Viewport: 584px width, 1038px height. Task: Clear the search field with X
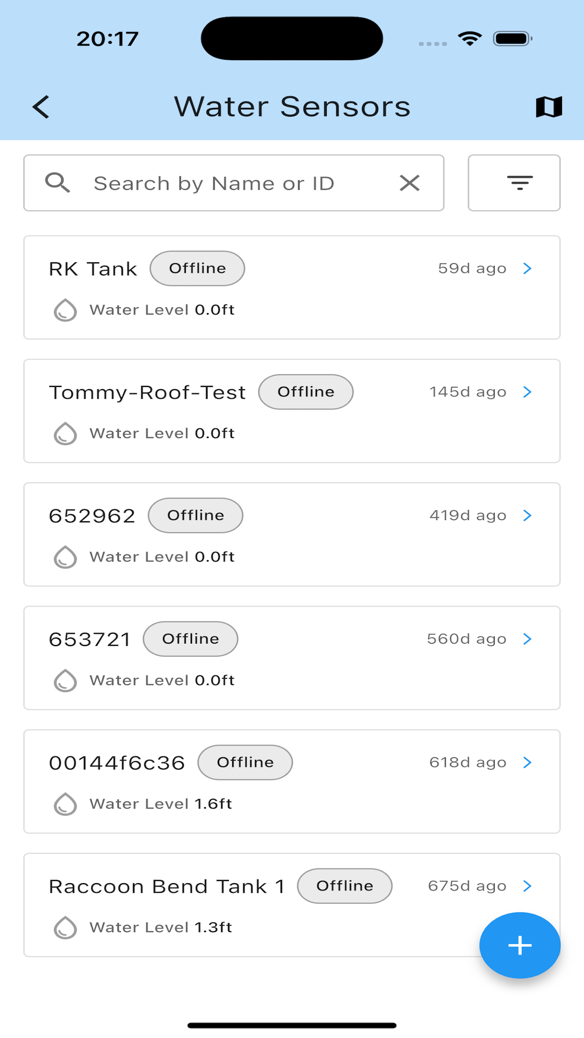409,183
